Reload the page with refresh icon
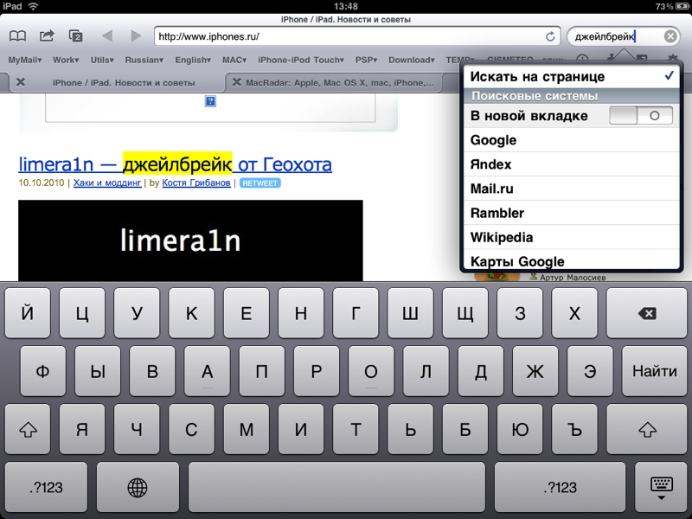Viewport: 692px width, 519px height. point(550,36)
